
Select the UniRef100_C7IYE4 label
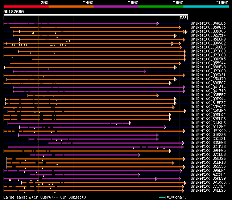point(208,187)
